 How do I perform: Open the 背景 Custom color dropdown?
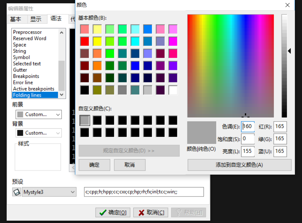tap(38, 133)
